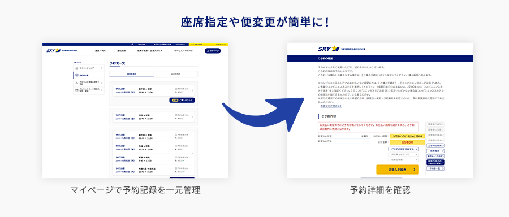Viewport: 509px width, 217px height.
Task: Select the マイページトップ sidebar item's home icon
Action: point(76,68)
